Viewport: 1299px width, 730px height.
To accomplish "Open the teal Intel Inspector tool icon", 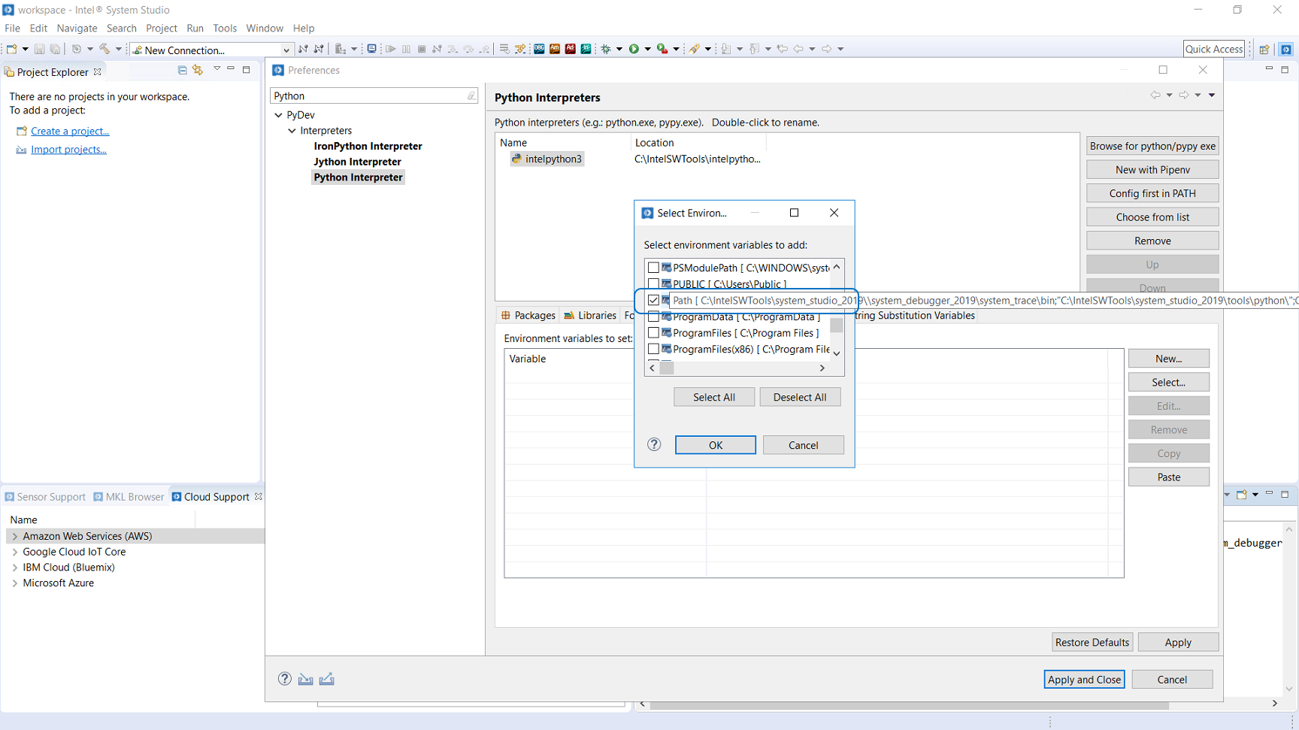I will [586, 49].
